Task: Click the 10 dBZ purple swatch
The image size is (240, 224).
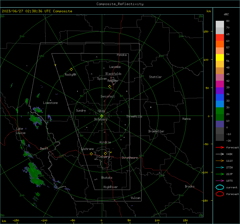Action: [220, 124]
